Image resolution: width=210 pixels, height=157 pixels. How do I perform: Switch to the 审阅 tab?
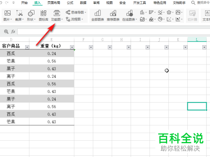96,3
